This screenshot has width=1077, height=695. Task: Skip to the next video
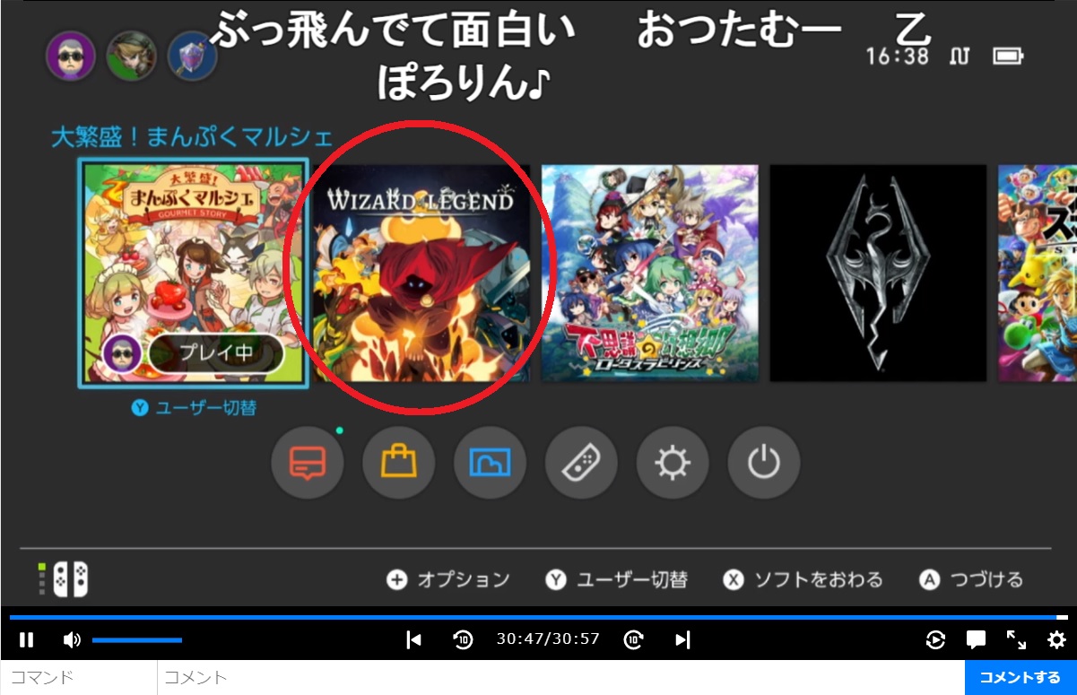(682, 639)
